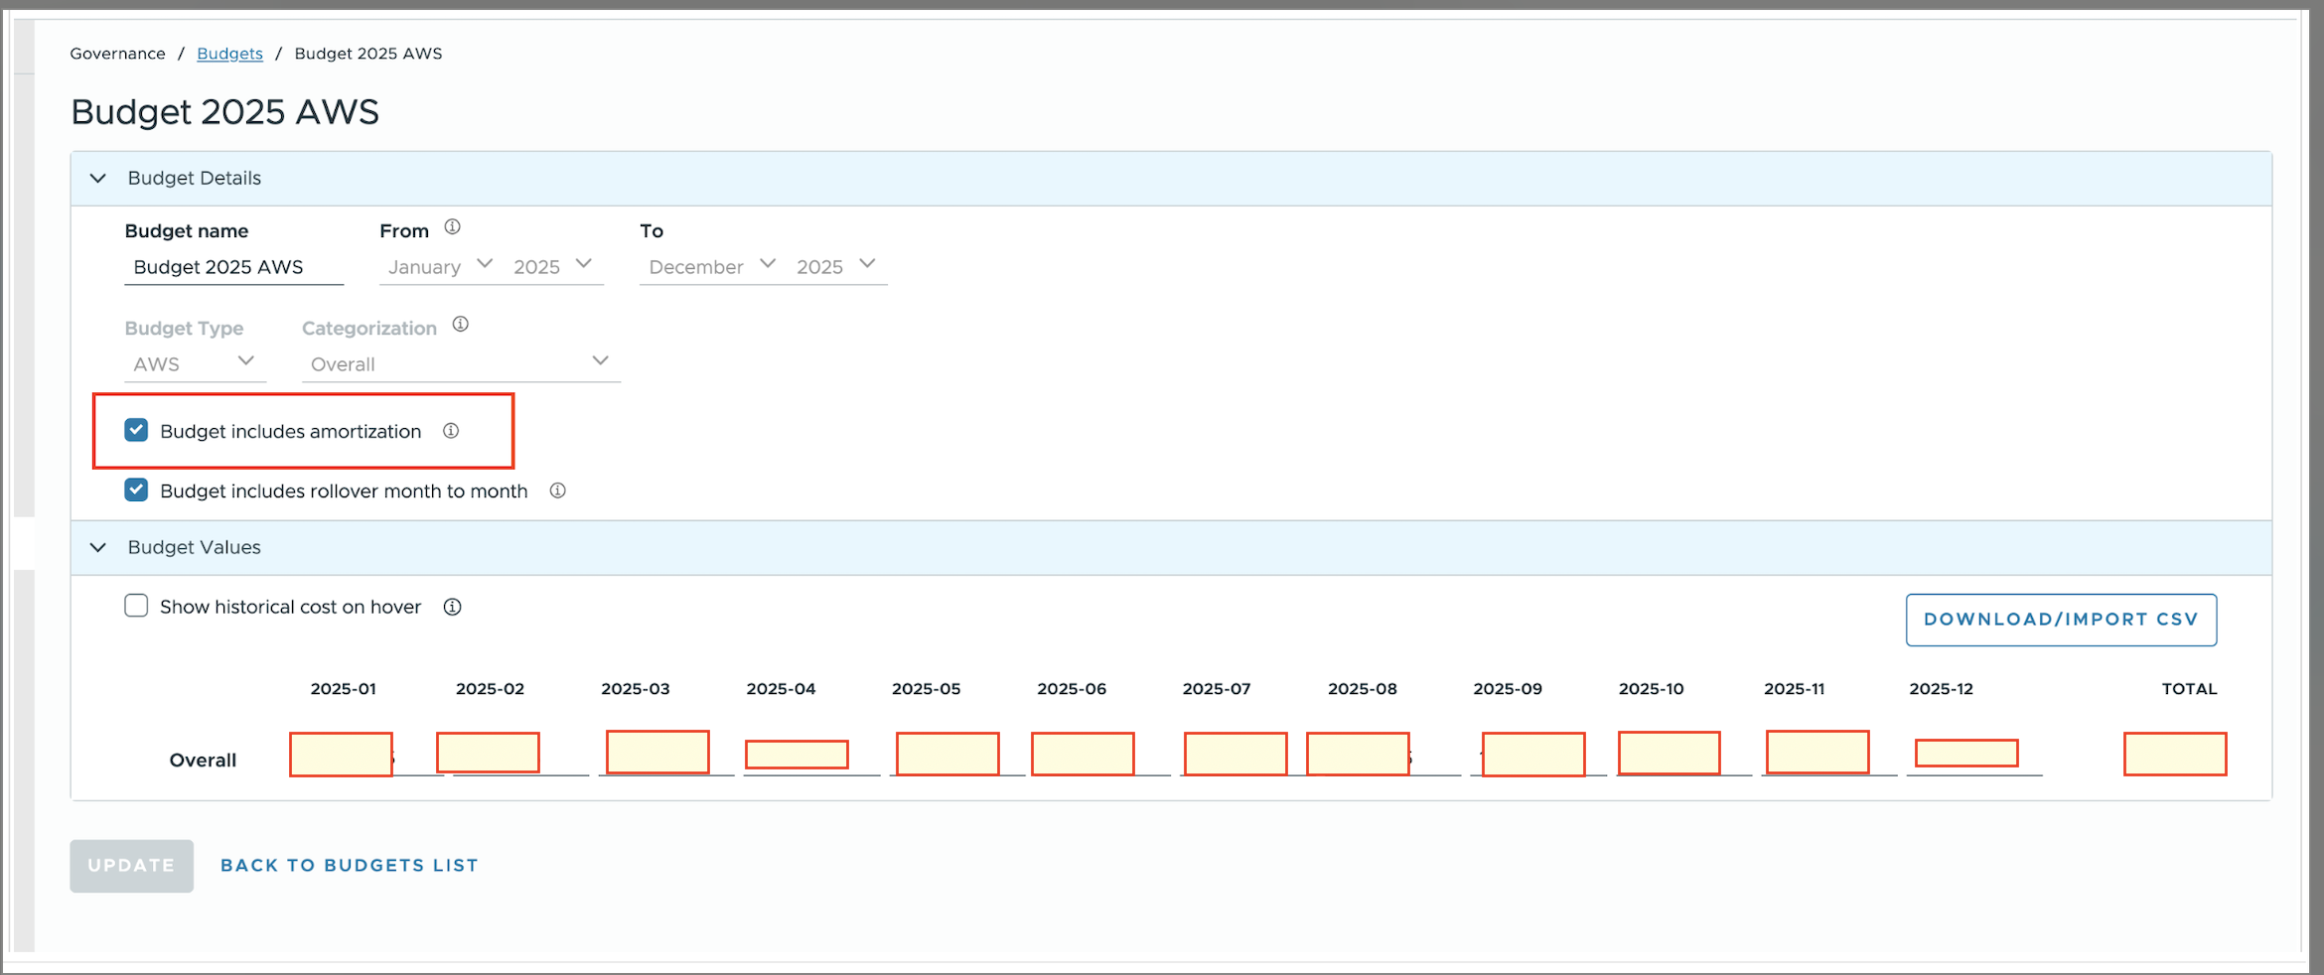Viewport: 2324px width, 975px height.
Task: Enable Show historical cost on hover
Action: pos(136,607)
